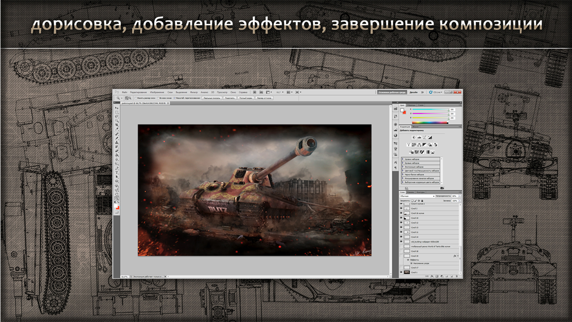Open the Character panel icon in dock

tap(395, 162)
